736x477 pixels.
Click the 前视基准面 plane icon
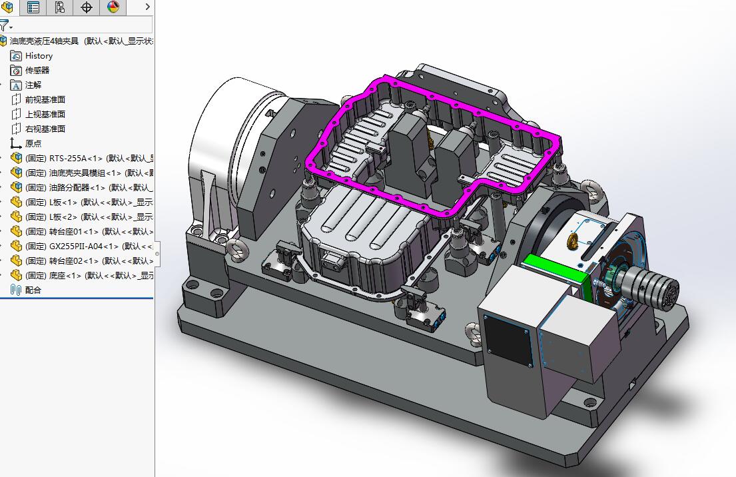click(16, 99)
